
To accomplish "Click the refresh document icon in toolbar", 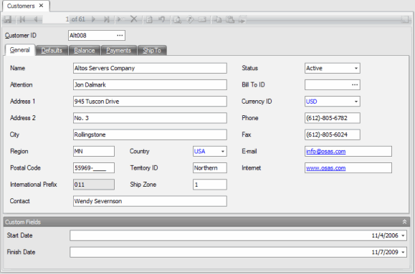I will pos(150,19).
